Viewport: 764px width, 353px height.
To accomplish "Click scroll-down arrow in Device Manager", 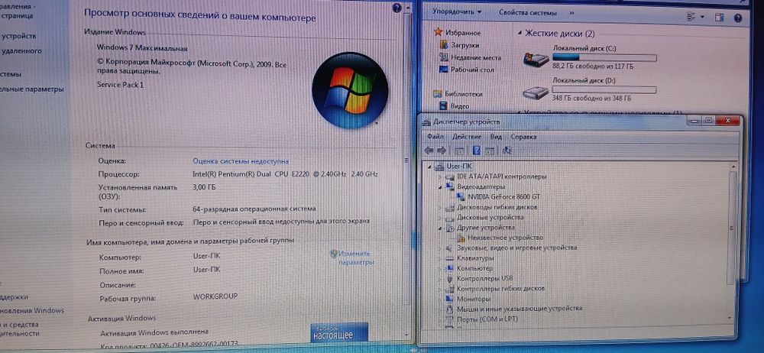I will pos(730,317).
